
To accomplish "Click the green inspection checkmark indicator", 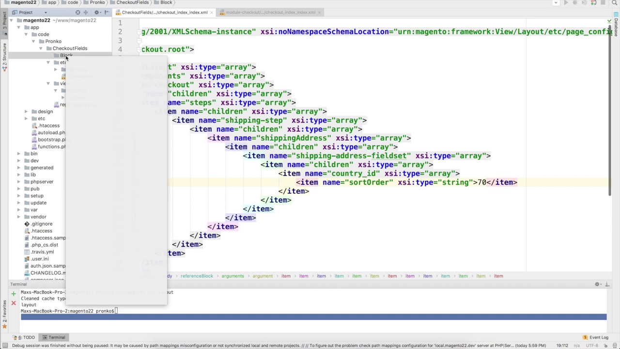I will pos(609,21).
